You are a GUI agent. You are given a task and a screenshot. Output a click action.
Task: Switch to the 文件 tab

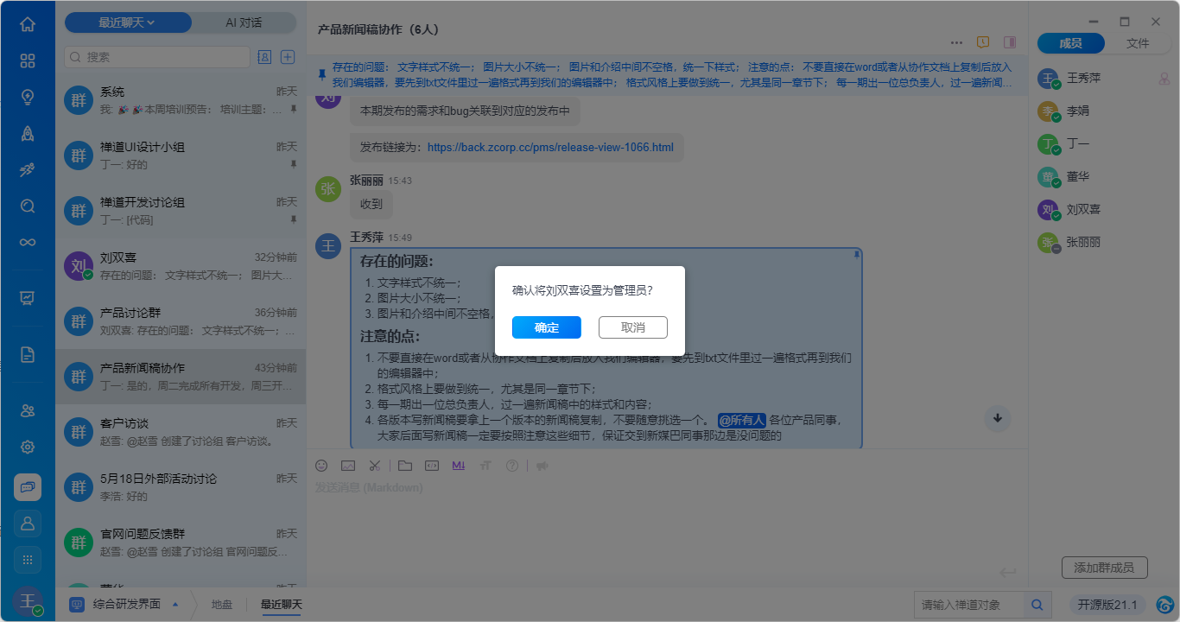[1138, 43]
